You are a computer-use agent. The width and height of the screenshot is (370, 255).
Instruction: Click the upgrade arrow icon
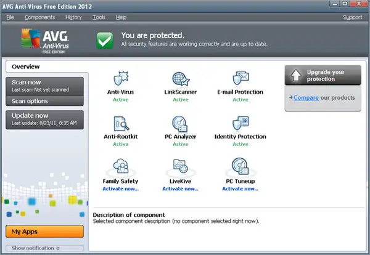pos(295,75)
